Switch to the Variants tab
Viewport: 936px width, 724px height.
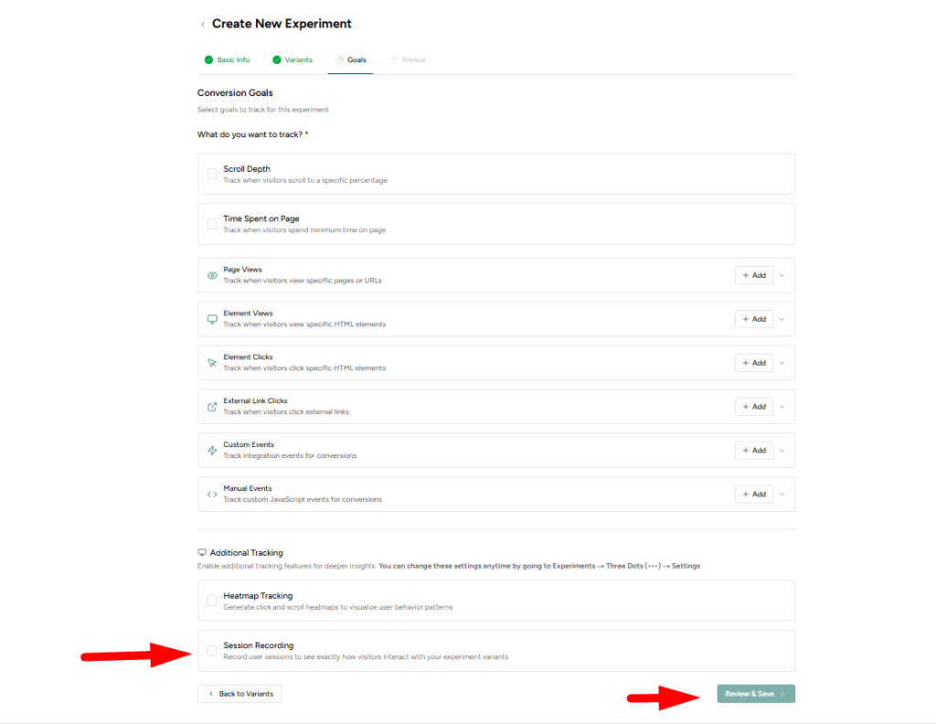[x=294, y=59]
